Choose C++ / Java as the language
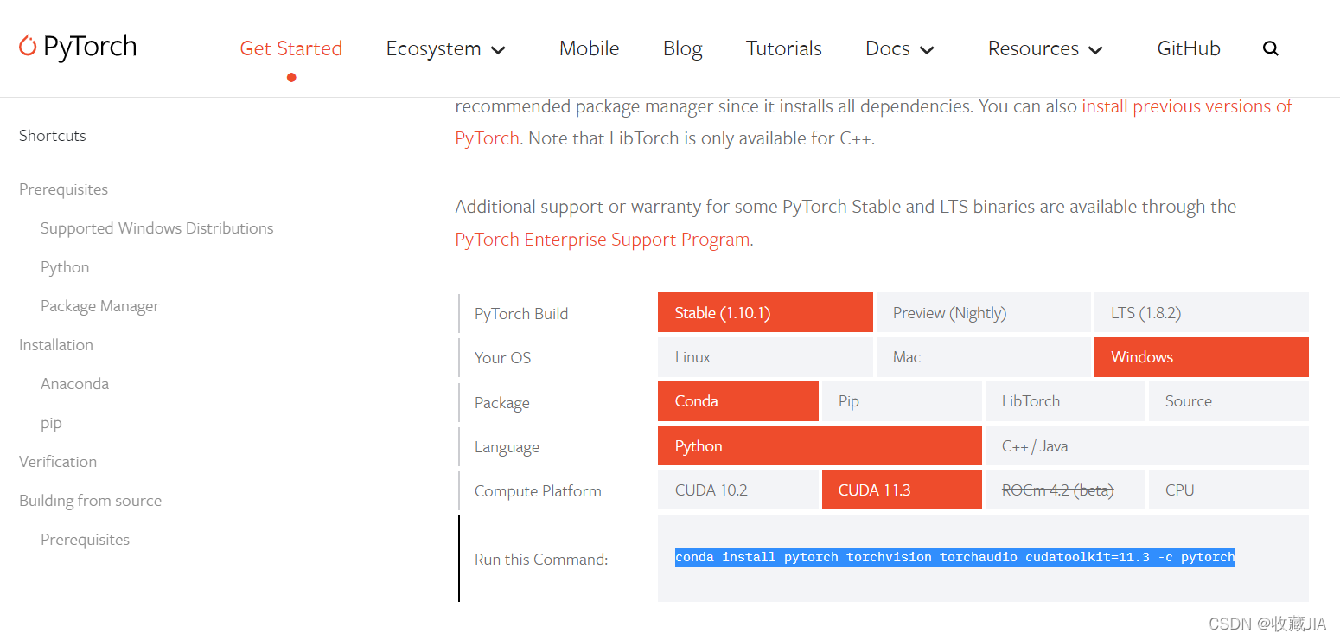 tap(1146, 445)
